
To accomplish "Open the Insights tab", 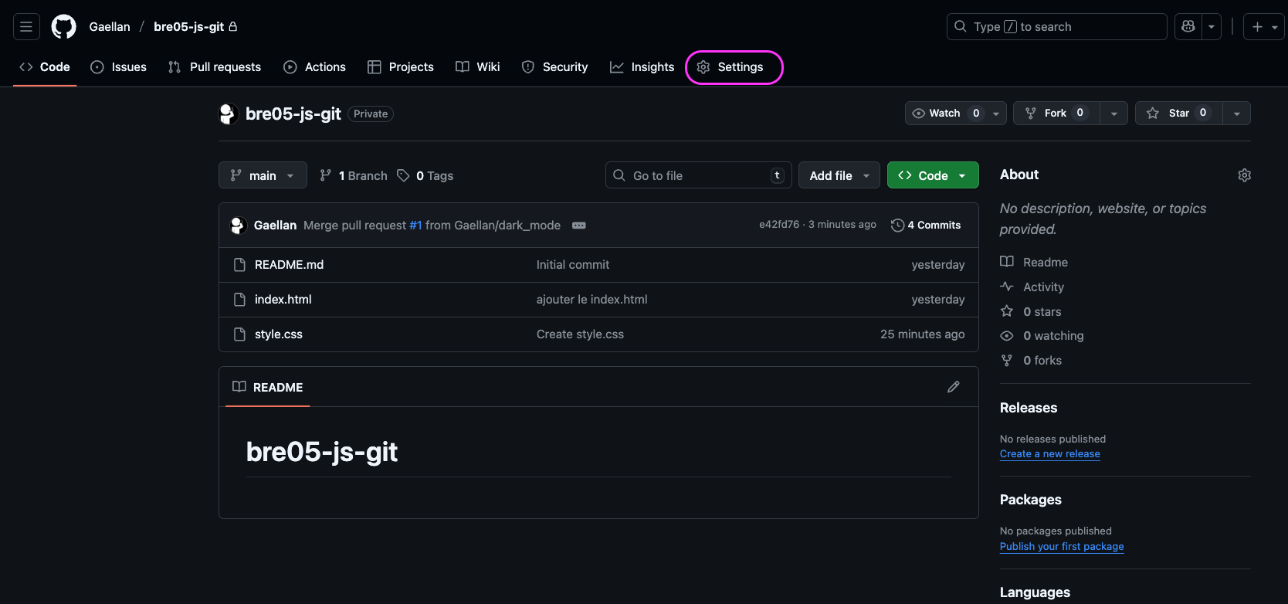I will coord(642,67).
